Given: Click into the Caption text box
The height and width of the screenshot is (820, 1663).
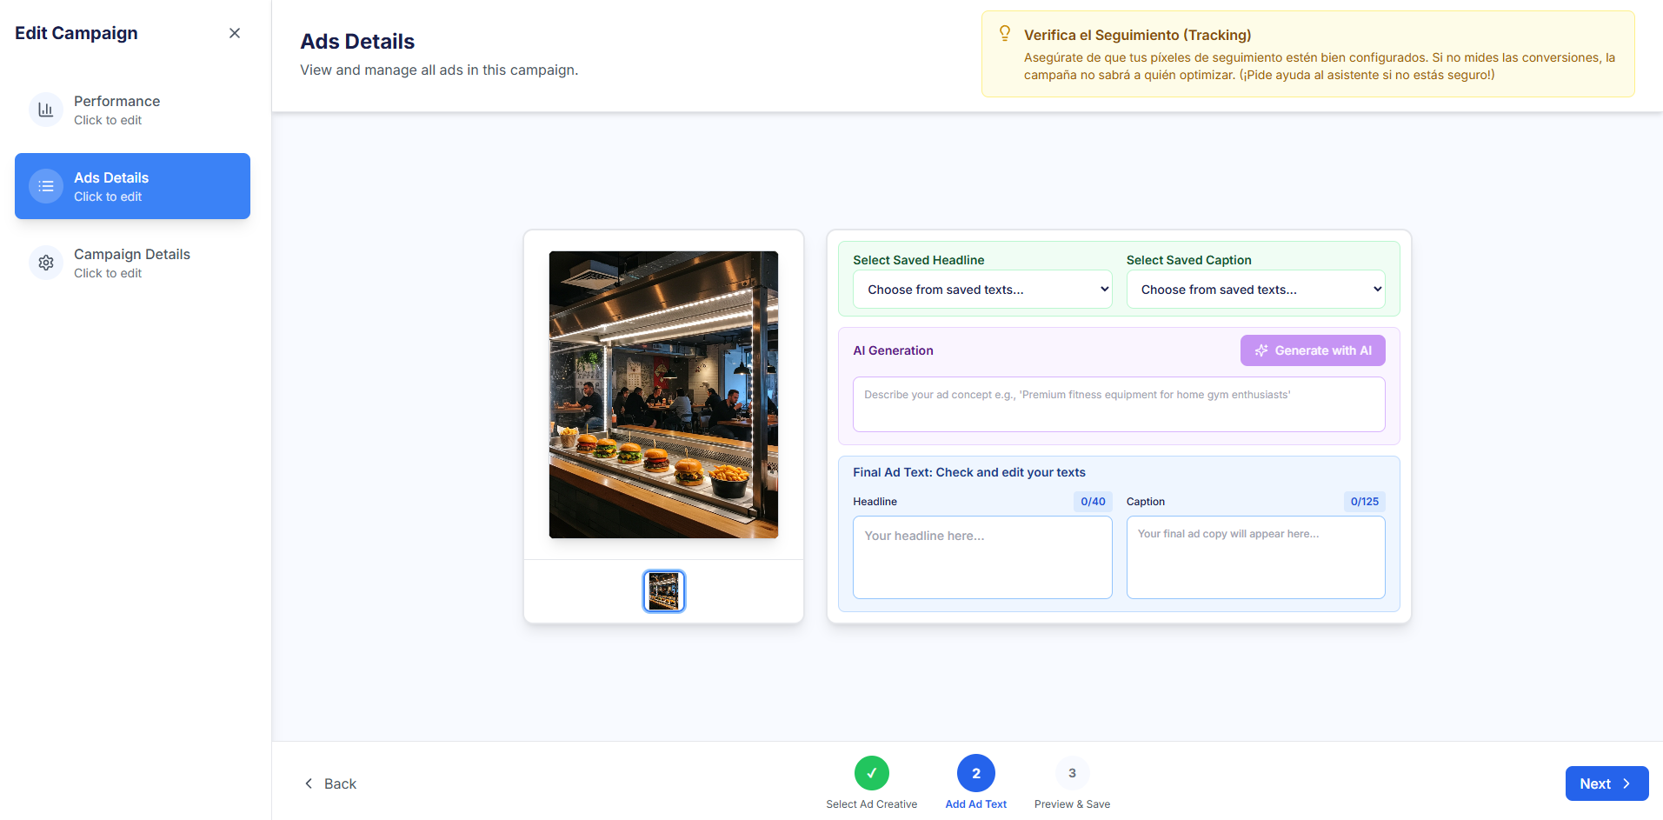Looking at the screenshot, I should coord(1255,557).
